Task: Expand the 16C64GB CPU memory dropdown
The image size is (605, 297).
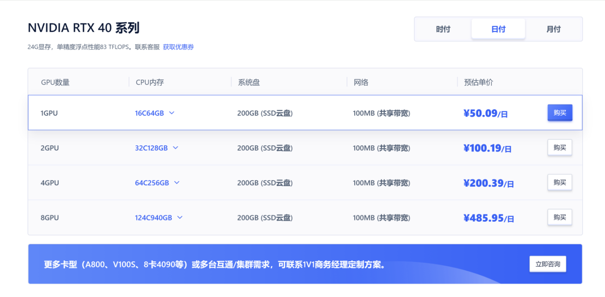Action: point(155,113)
